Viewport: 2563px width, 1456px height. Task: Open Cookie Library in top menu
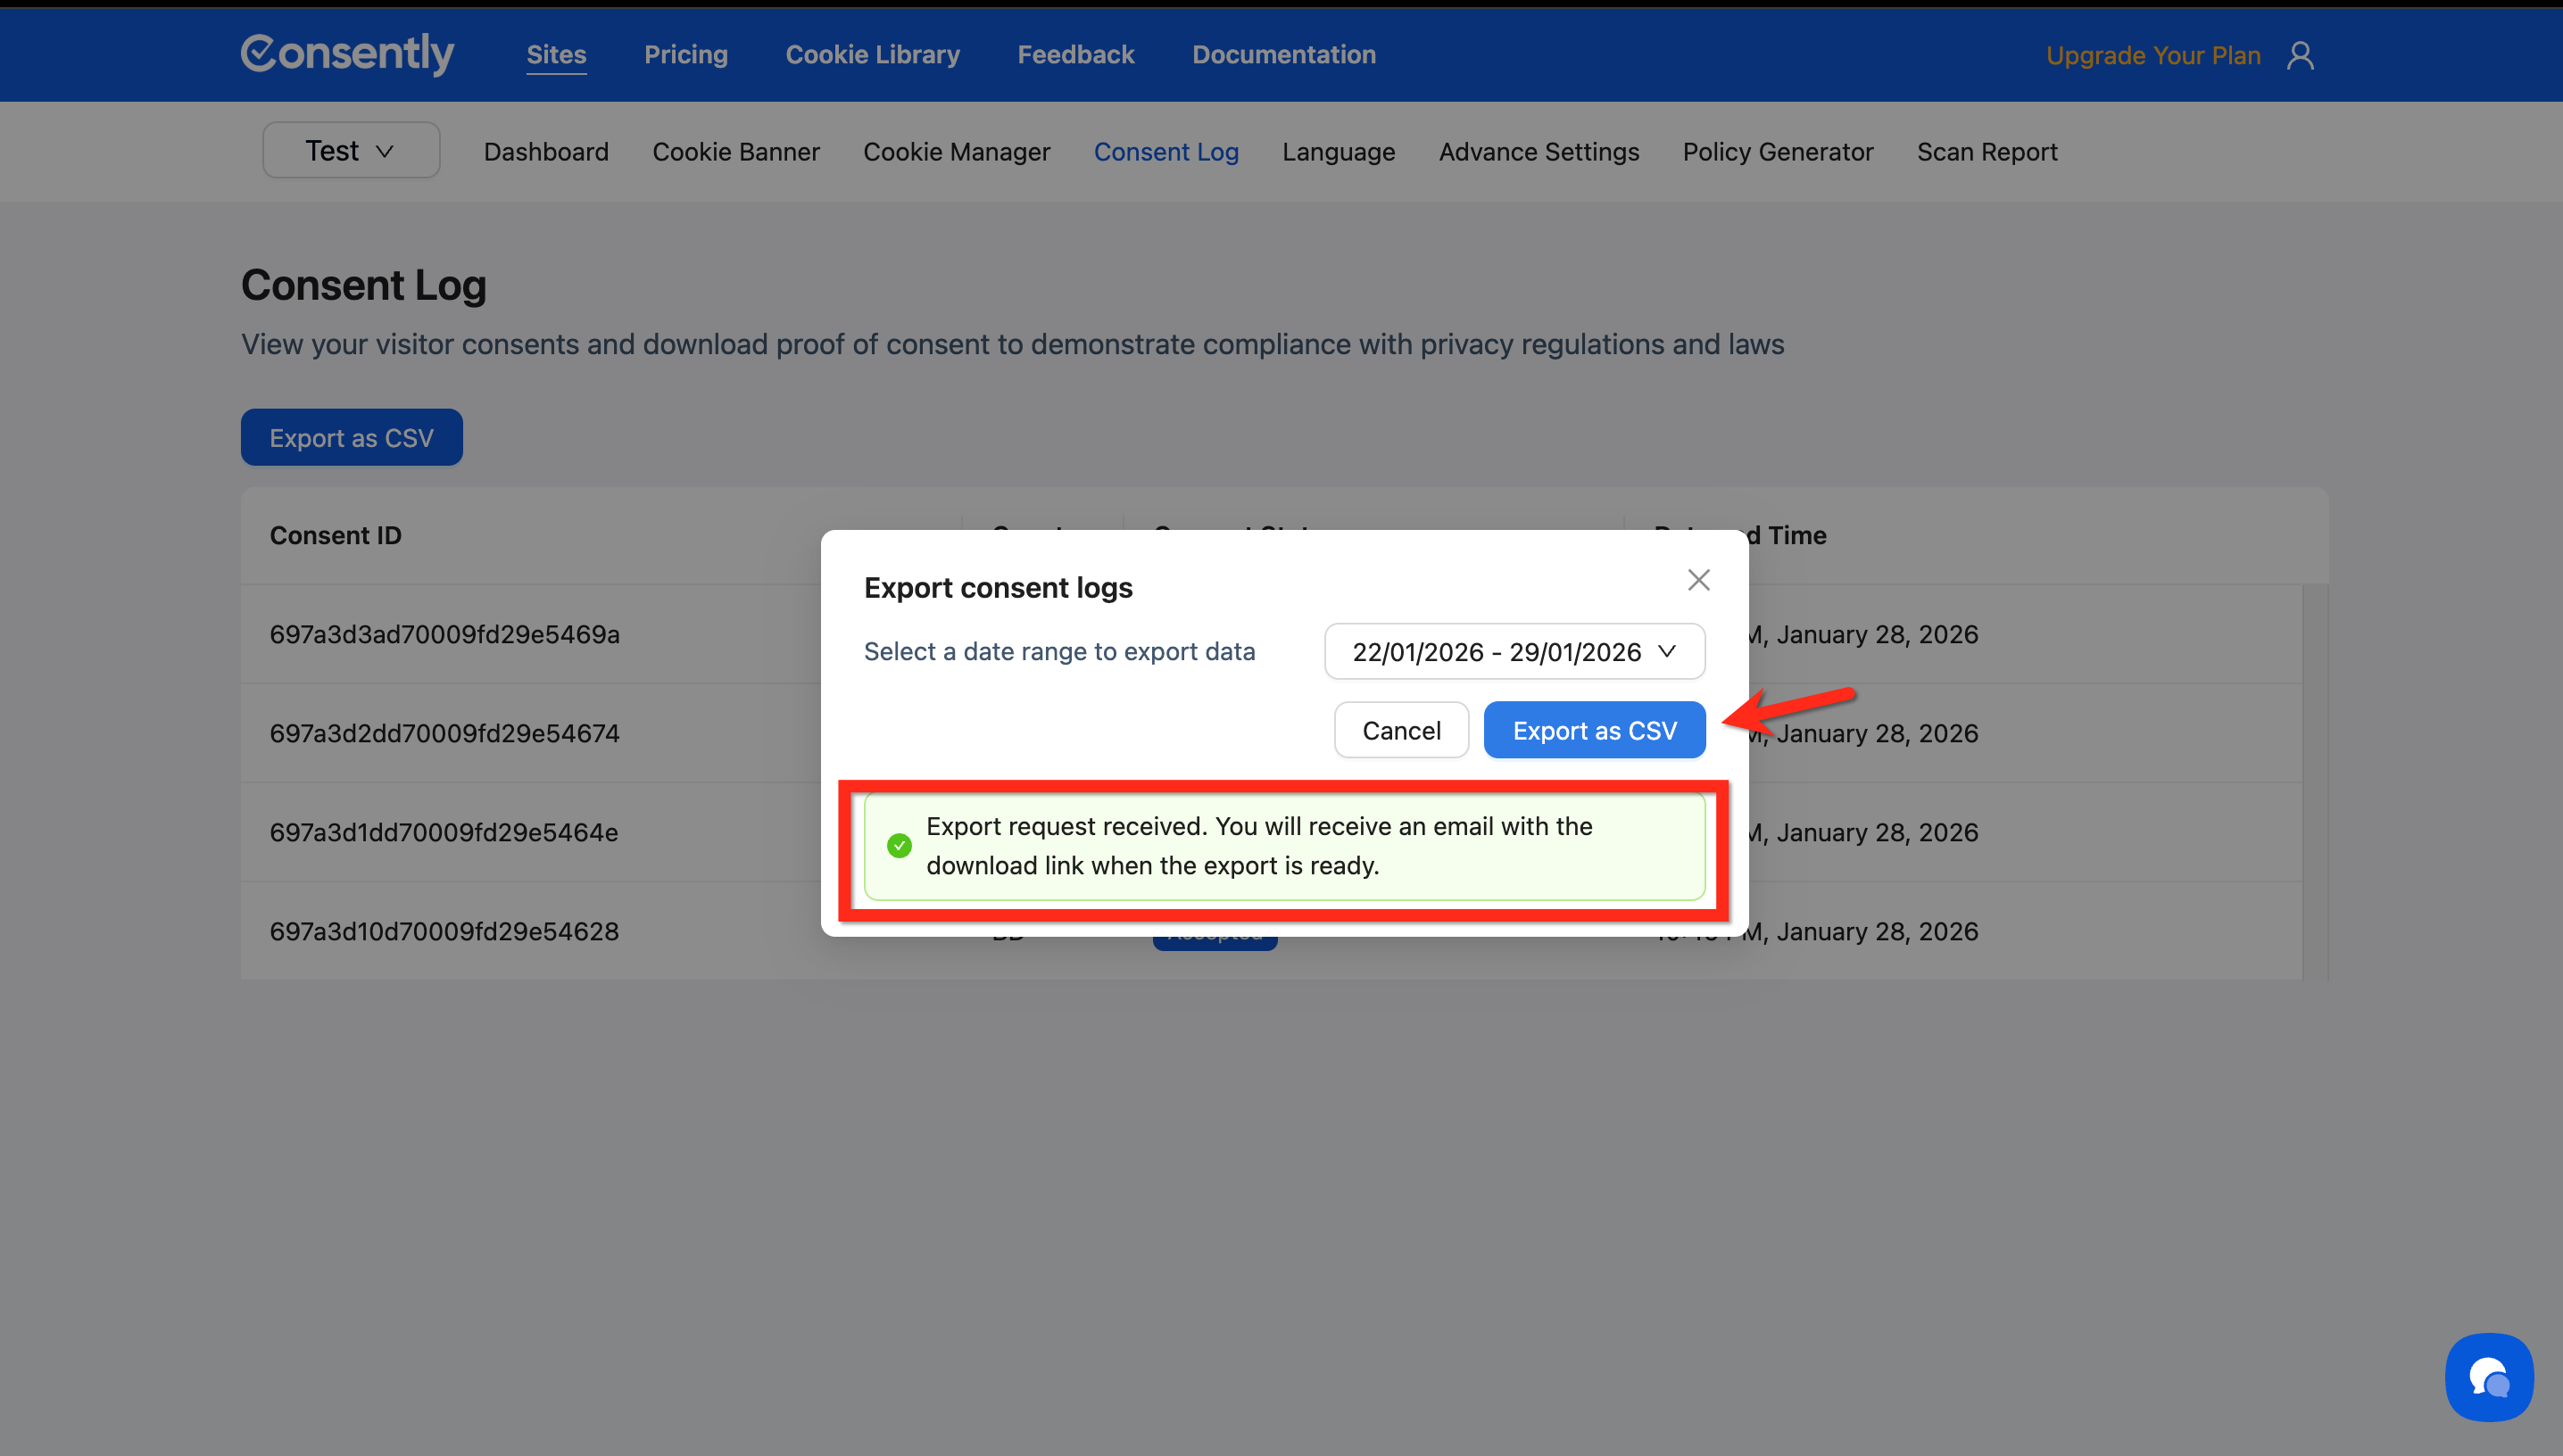coord(872,55)
